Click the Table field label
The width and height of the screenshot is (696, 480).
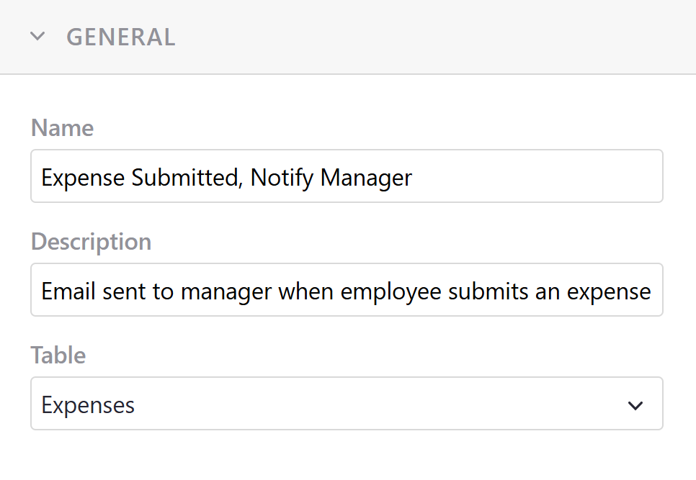[x=58, y=356]
